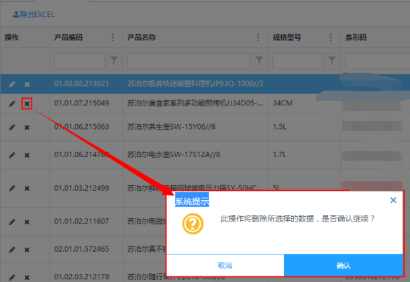Edit product row 01.01.07.215049
The image size is (410, 282).
tap(11, 104)
